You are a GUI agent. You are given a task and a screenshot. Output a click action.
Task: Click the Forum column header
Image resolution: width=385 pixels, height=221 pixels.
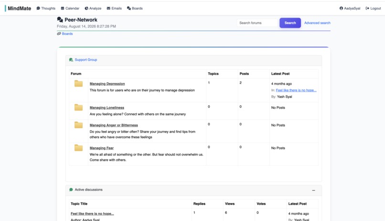click(x=76, y=74)
